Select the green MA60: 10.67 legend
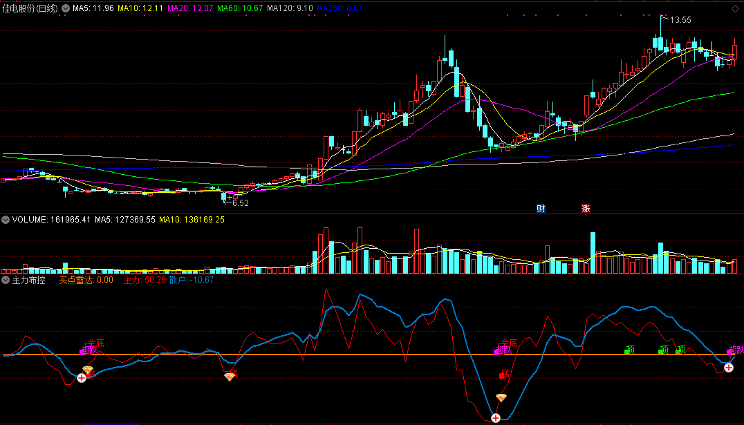Viewport: 744px width, 425px height. pyautogui.click(x=240, y=8)
